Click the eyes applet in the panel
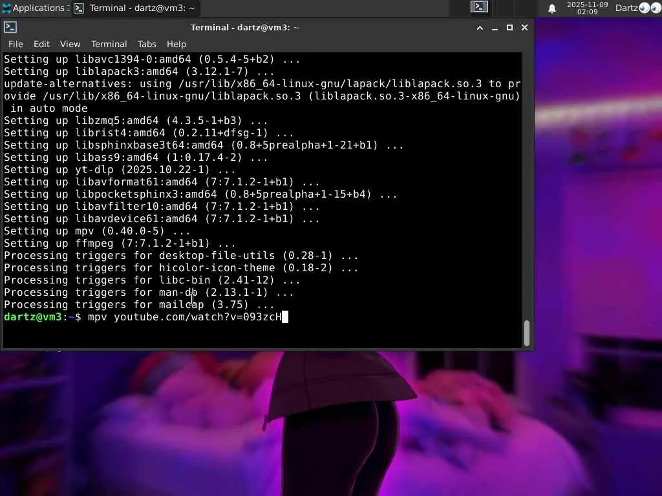The height and width of the screenshot is (496, 662). pyautogui.click(x=650, y=8)
